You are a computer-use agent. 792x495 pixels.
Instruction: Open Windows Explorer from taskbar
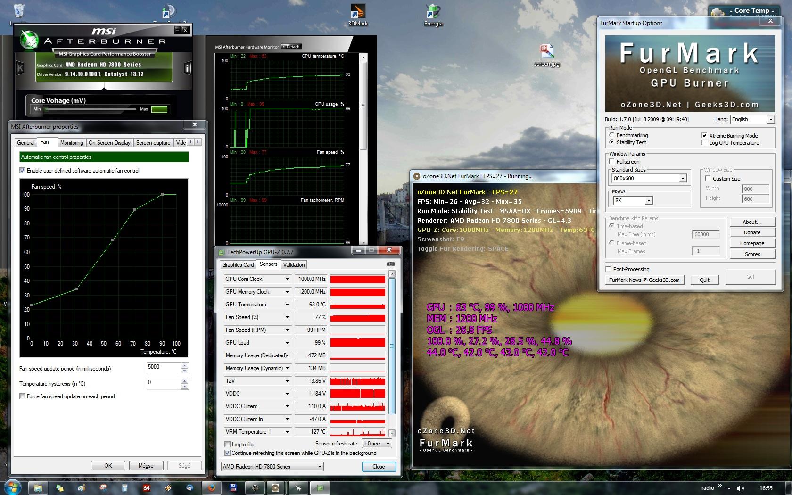pos(38,488)
